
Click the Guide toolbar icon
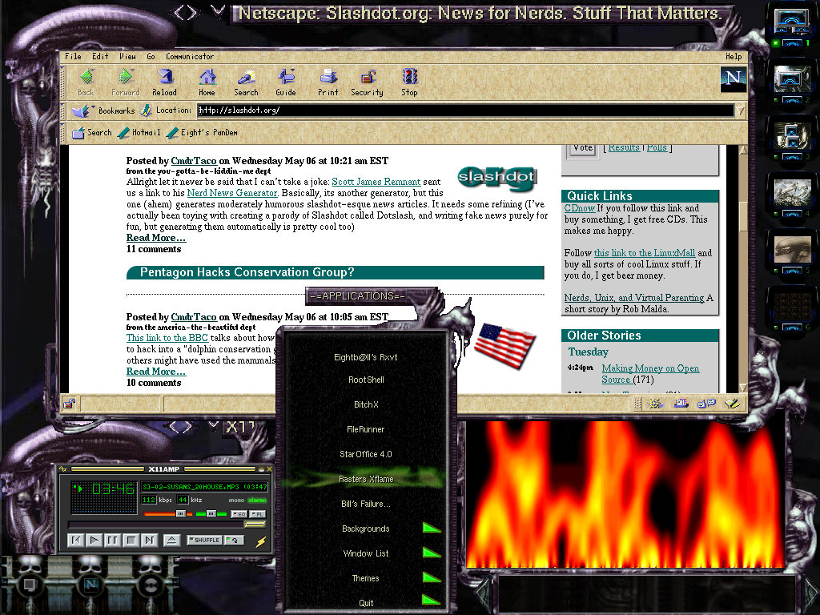point(286,82)
